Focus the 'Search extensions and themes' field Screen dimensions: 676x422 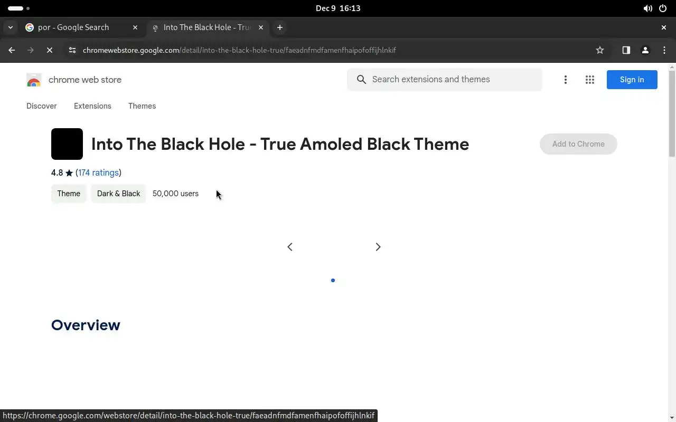coord(445,79)
